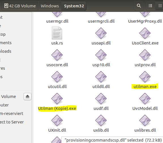Select the UsoClient.exe file icon
Viewport: 163px width, 143px height.
pyautogui.click(x=145, y=33)
